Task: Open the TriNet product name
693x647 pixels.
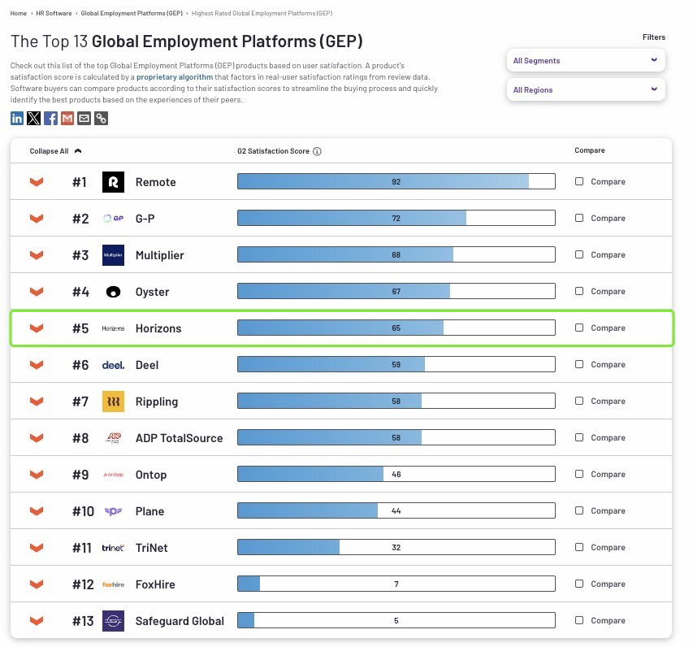Action: (x=152, y=548)
